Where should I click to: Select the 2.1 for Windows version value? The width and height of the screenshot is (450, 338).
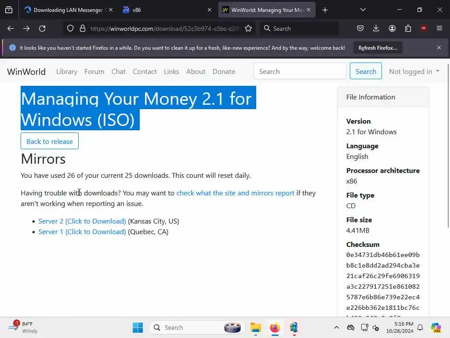pyautogui.click(x=371, y=132)
